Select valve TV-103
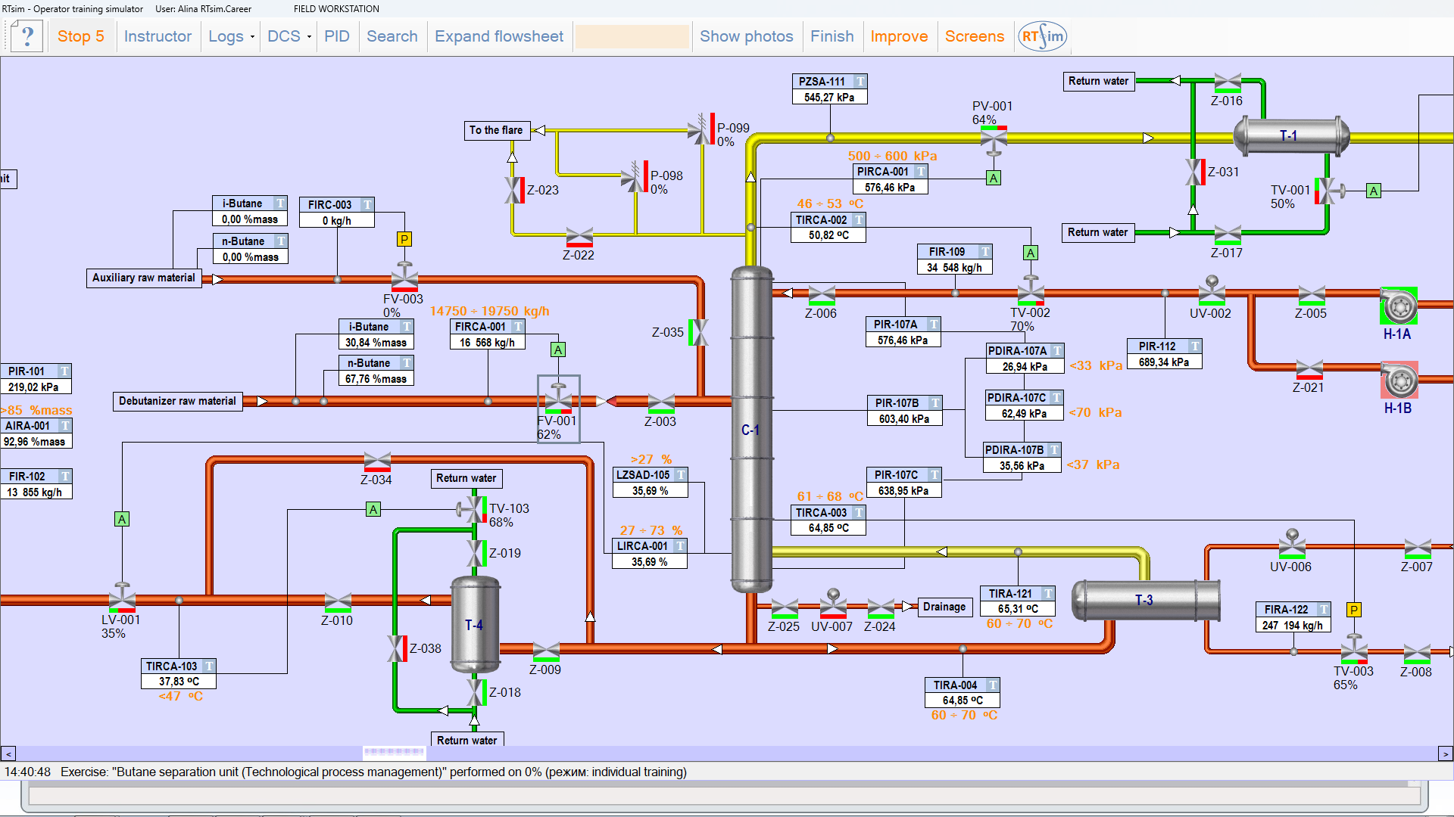This screenshot has width=1454, height=817. coord(472,509)
